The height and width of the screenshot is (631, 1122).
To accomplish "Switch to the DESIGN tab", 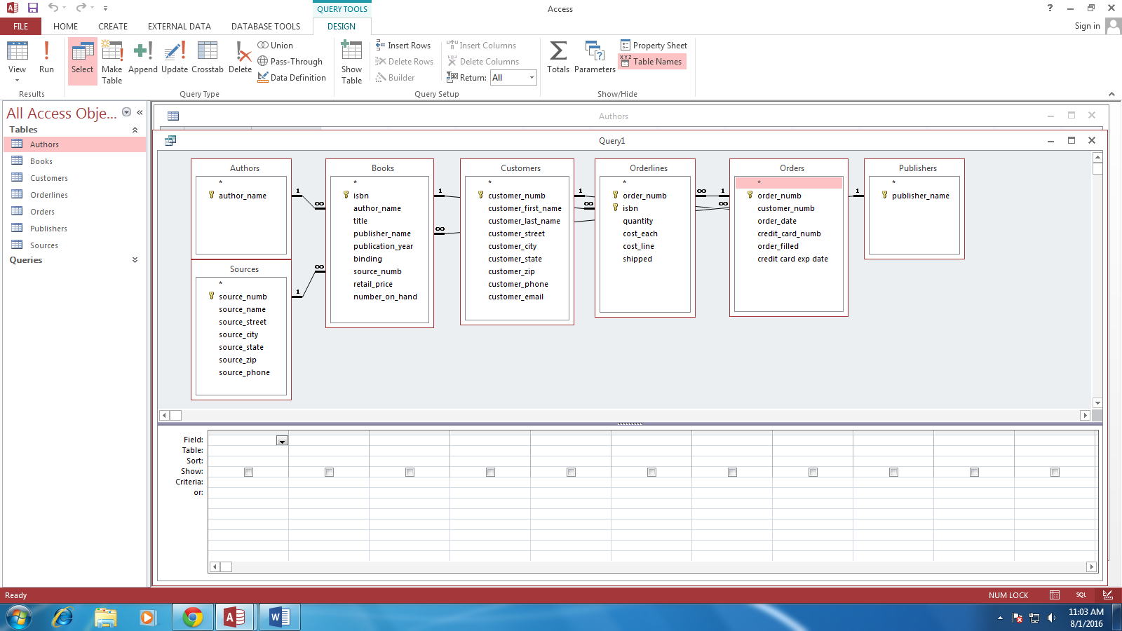I will [x=342, y=26].
